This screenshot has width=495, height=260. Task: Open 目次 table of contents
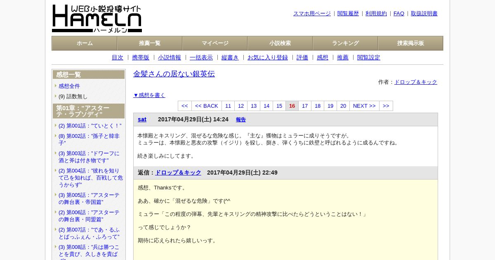118,58
